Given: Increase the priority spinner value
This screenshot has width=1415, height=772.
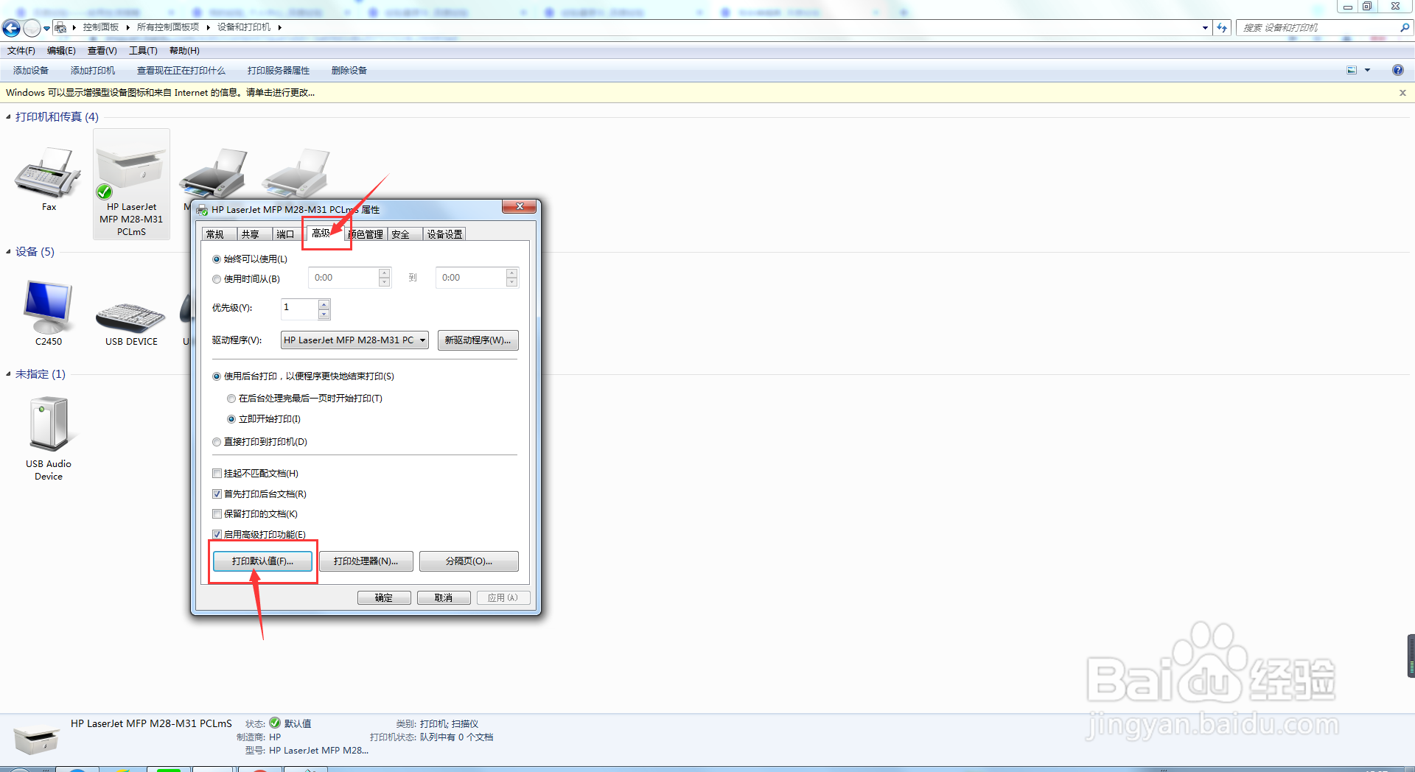Looking at the screenshot, I should coord(324,304).
